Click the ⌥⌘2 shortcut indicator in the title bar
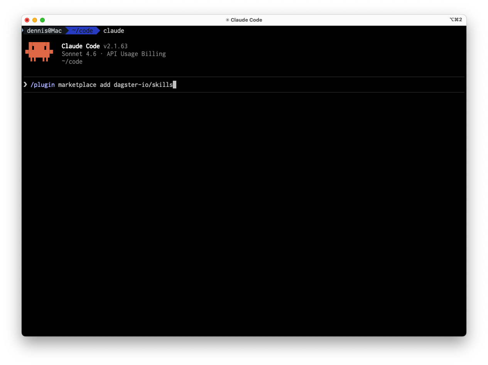 click(456, 19)
